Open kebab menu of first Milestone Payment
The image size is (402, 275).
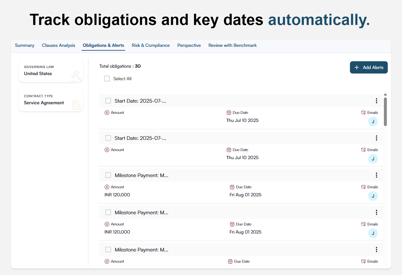(376, 175)
